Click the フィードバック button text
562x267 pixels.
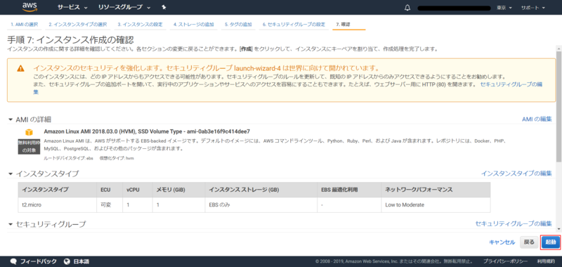click(39, 261)
